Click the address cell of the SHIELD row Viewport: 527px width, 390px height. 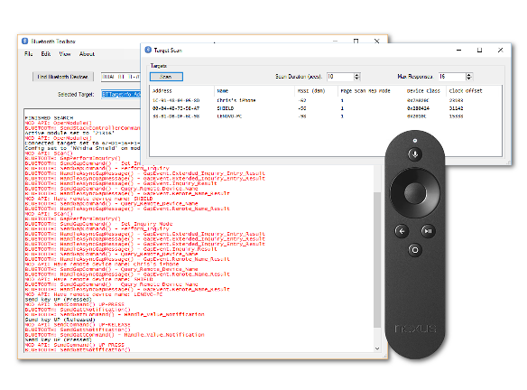point(176,108)
